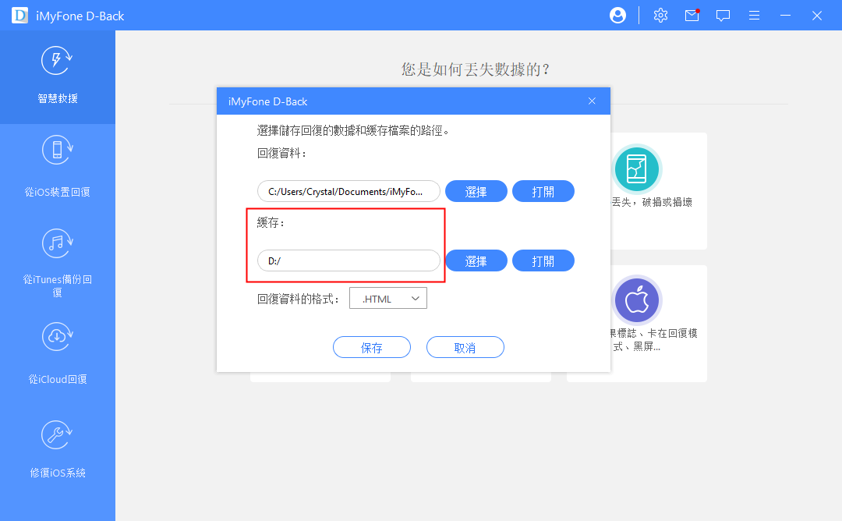Screen dimensions: 842x521
Task: Click 打開 next to recovery data path
Action: [x=543, y=191]
